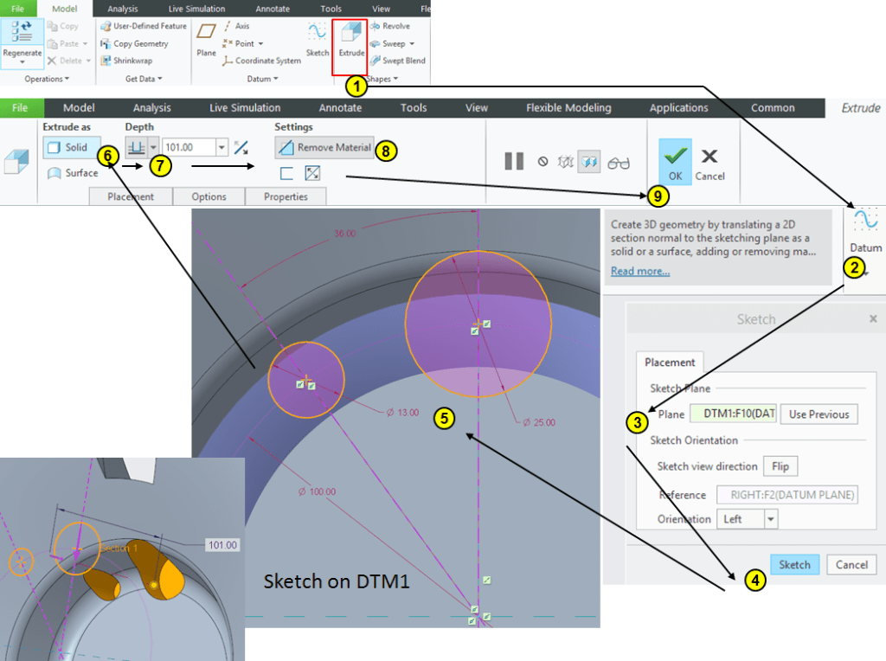Click the Sketch icon in the top ribbon

[318, 40]
